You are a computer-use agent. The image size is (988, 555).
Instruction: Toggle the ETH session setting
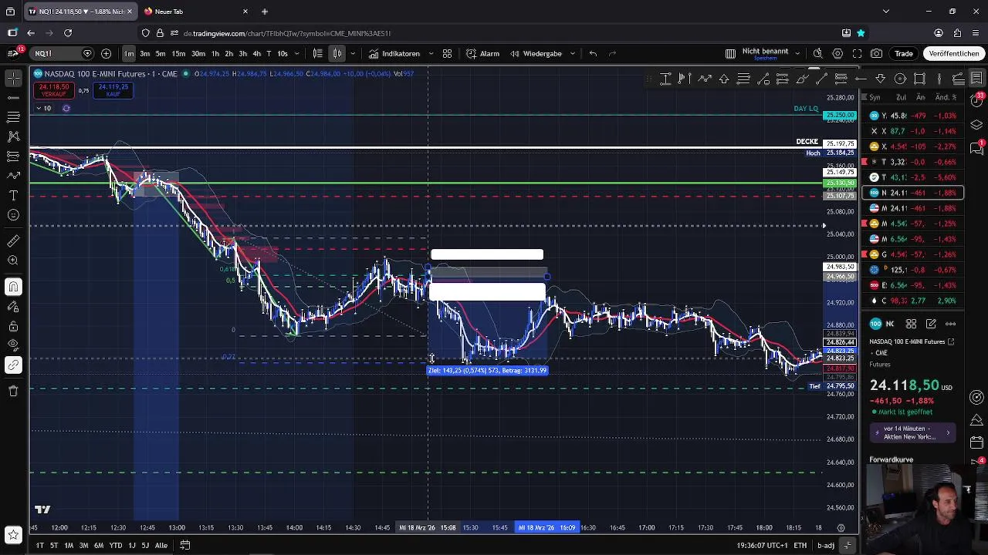[800, 545]
